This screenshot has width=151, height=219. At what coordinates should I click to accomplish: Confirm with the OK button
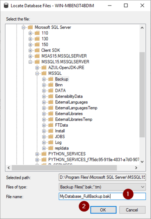click(x=103, y=210)
